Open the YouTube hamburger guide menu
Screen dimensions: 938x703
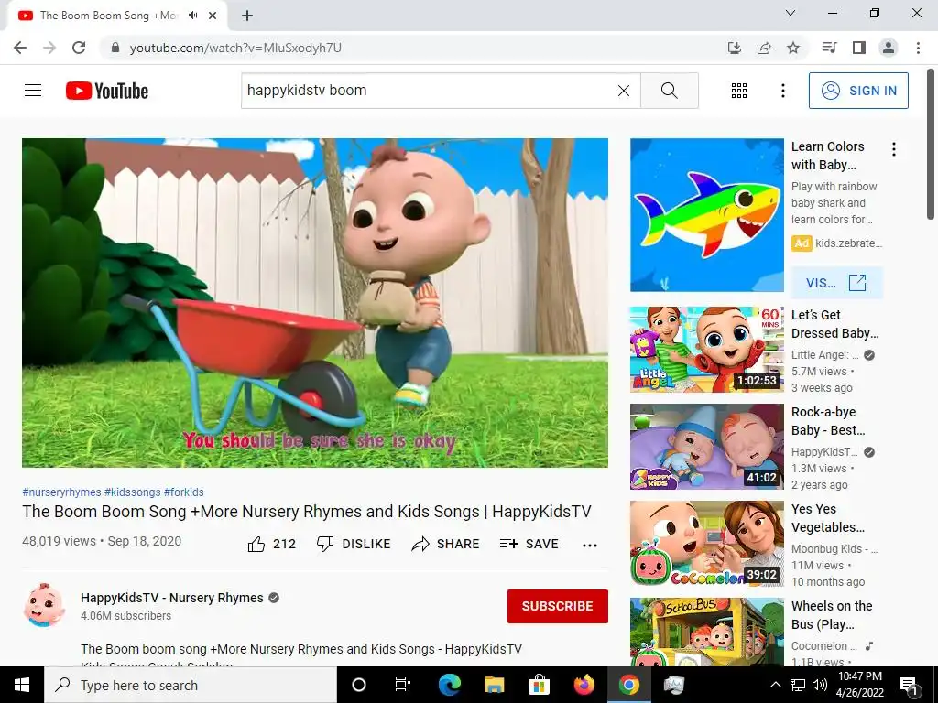pyautogui.click(x=33, y=91)
